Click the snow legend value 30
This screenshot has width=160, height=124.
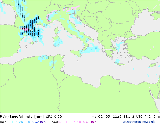pyautogui.click(x=88, y=122)
